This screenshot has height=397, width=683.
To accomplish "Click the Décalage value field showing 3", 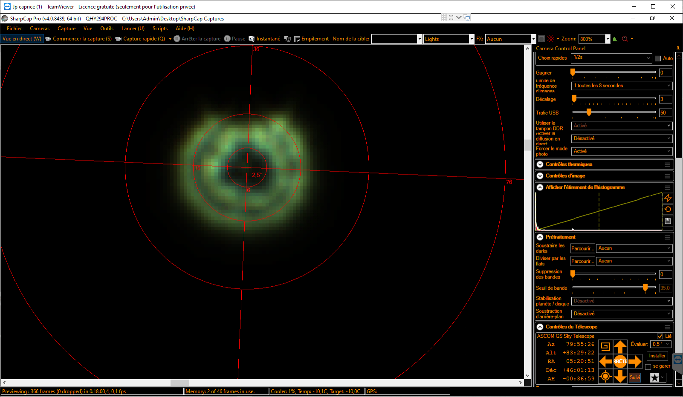I will click(x=666, y=99).
